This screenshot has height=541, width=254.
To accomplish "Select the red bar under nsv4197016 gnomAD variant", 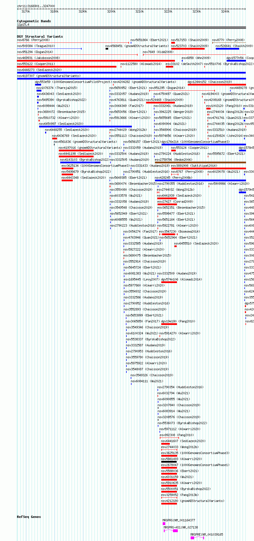I will coord(76,150).
